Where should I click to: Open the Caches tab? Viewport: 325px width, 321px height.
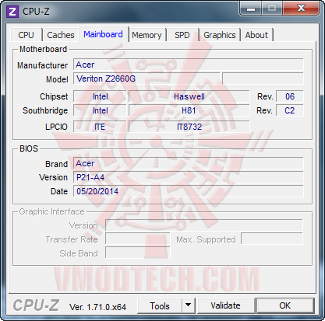[61, 35]
